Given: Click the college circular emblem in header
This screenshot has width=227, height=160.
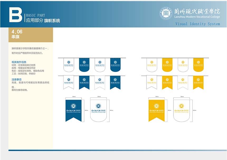Looking at the screenshot, I should (x=166, y=13).
